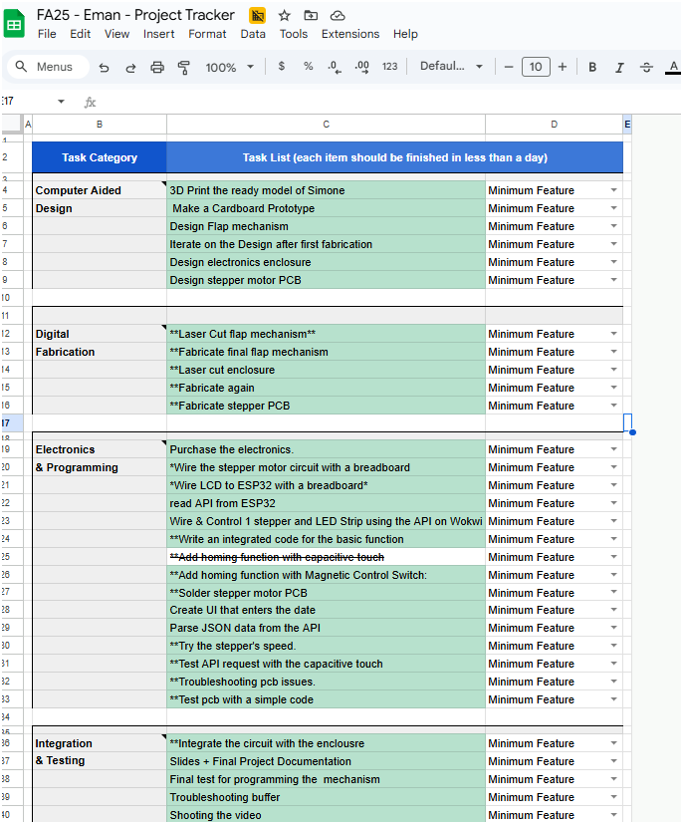Open dropdown for Purchase the electronics row
683x824 pixels.
tap(613, 449)
